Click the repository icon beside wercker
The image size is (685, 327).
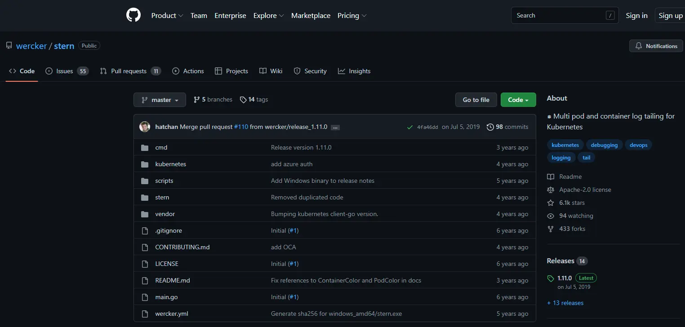tap(9, 46)
